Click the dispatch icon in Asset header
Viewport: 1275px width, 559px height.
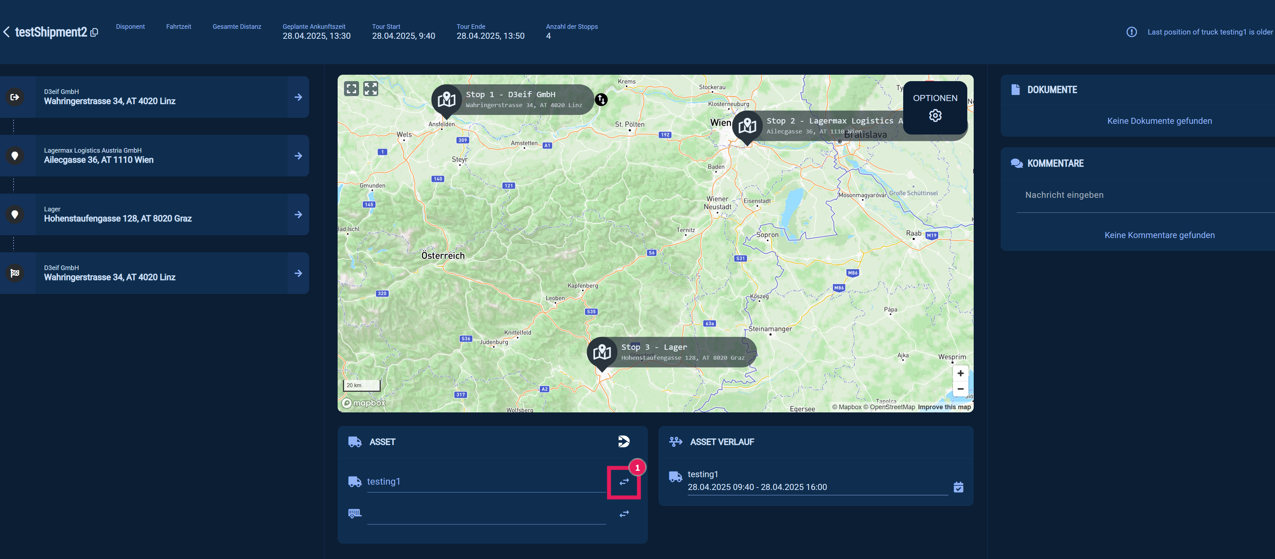coord(624,441)
